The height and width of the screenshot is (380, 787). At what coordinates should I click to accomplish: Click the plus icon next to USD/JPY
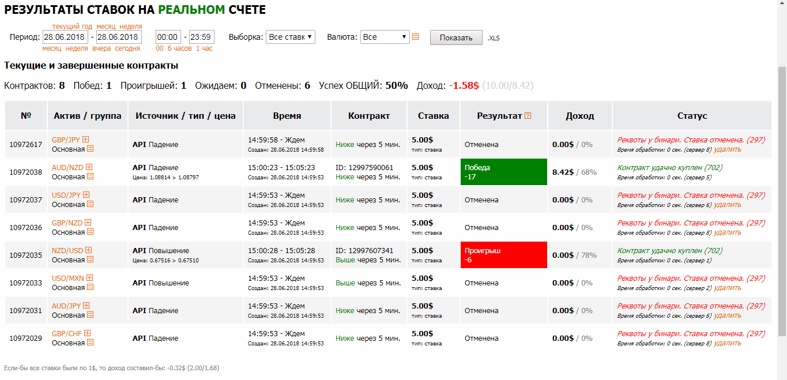tap(86, 195)
